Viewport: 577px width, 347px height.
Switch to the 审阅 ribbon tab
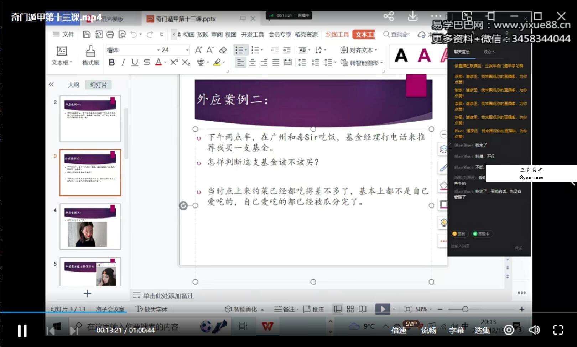coord(217,35)
